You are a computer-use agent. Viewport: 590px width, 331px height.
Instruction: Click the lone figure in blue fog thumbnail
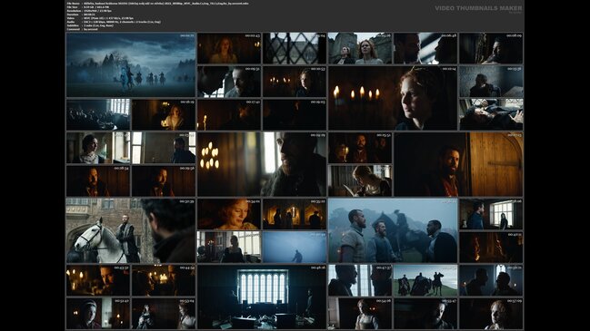295,247
